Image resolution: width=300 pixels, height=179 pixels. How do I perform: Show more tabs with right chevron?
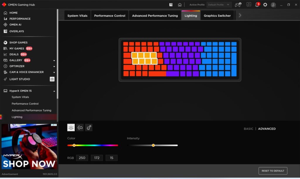[x=240, y=15]
